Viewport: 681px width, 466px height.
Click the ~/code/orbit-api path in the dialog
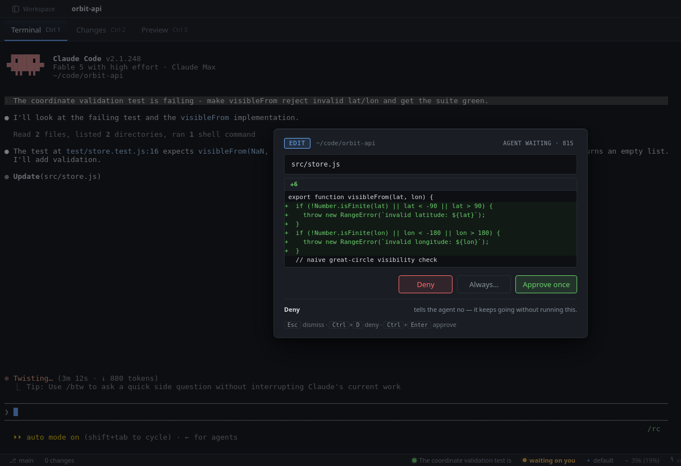pos(345,143)
